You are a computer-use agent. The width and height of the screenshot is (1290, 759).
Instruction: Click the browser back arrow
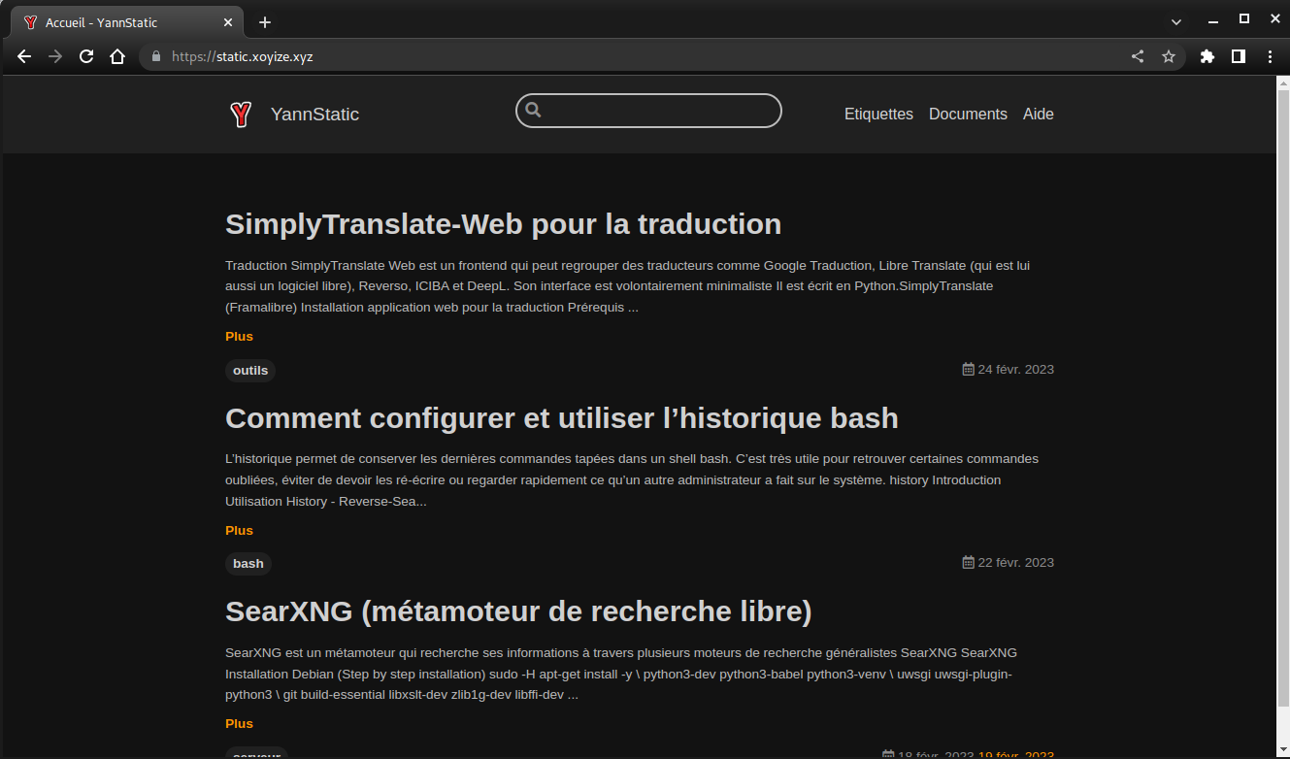(x=24, y=56)
